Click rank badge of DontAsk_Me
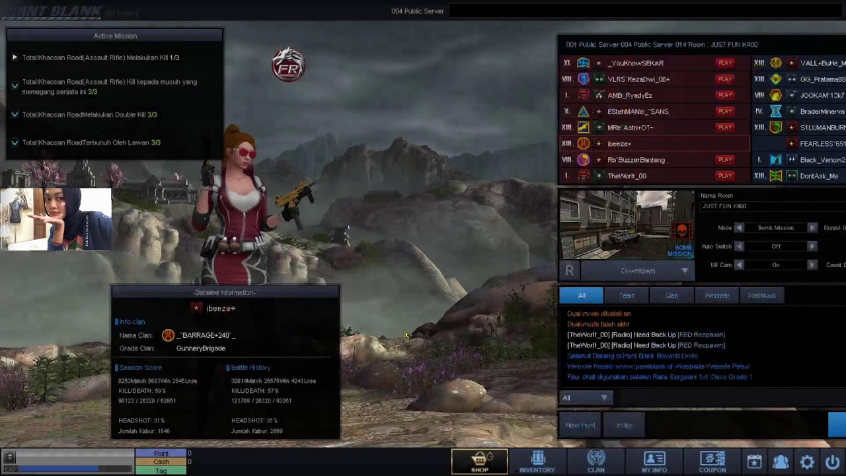The height and width of the screenshot is (476, 846). click(776, 176)
